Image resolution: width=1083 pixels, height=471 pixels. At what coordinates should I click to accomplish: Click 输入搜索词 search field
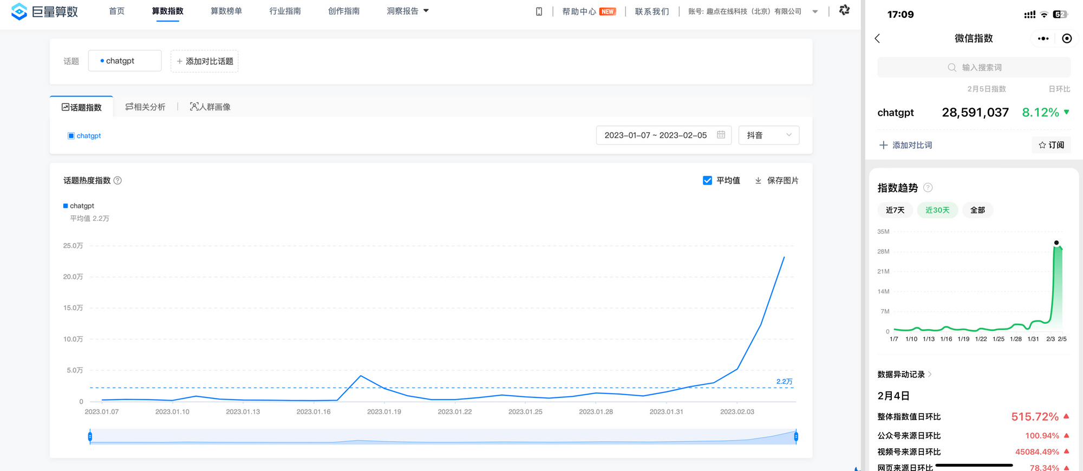click(974, 68)
